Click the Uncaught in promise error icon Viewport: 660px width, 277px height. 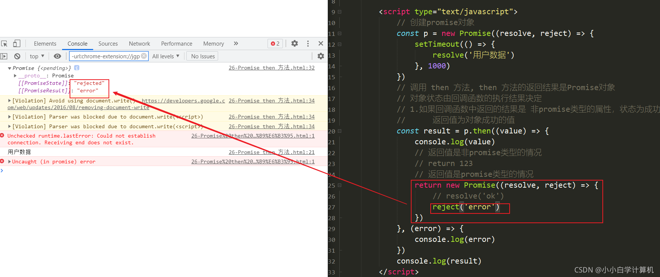[2, 161]
